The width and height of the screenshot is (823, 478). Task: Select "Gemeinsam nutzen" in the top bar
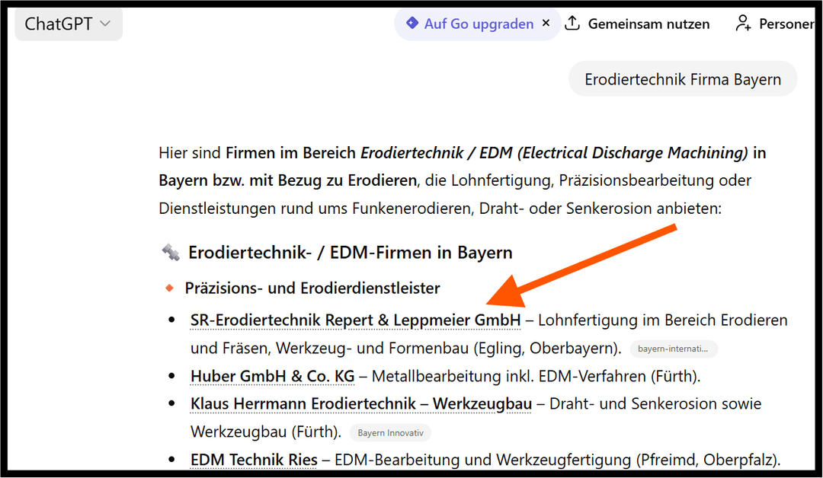tap(648, 23)
